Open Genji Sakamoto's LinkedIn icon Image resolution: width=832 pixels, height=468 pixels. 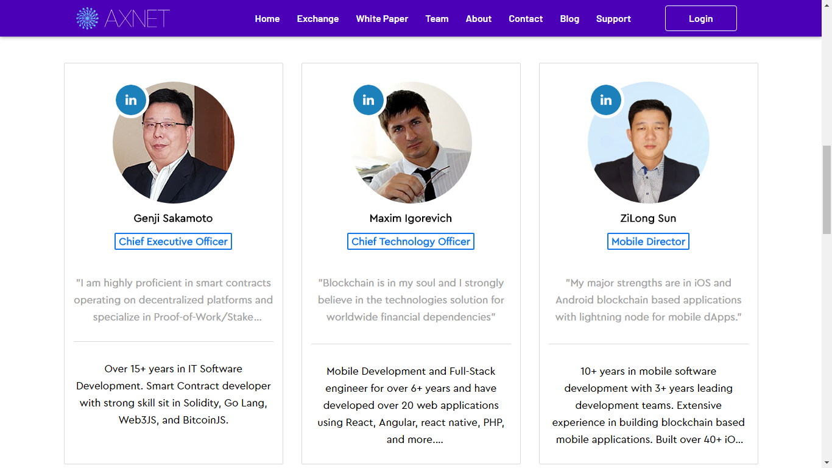[131, 100]
